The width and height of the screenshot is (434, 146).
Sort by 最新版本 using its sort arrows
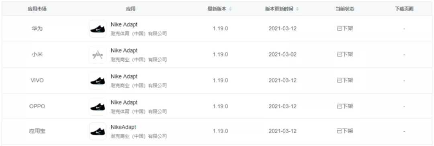click(230, 9)
